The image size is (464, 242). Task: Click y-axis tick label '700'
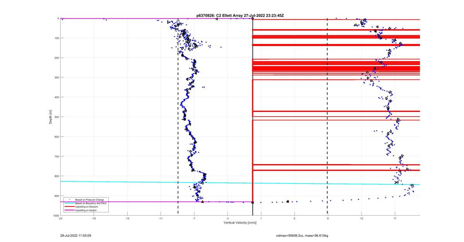click(x=56, y=156)
